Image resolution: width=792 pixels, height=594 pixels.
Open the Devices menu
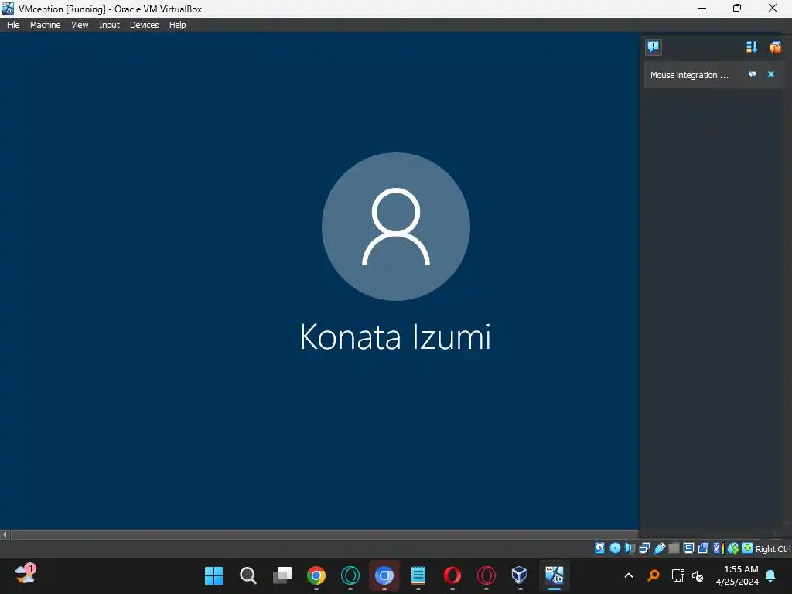click(144, 25)
